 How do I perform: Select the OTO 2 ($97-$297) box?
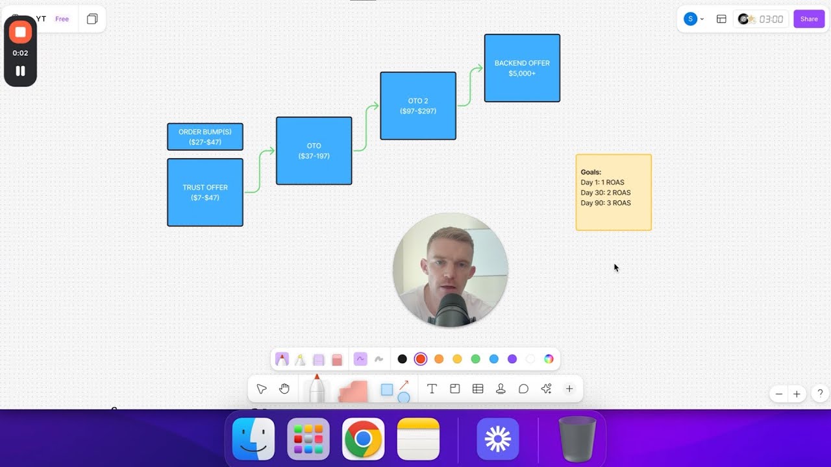(418, 106)
